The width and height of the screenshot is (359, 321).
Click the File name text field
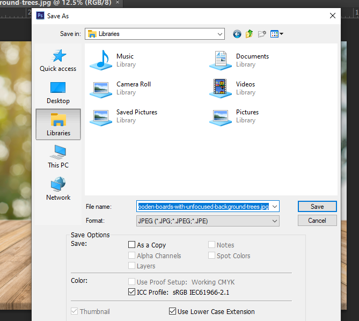203,207
